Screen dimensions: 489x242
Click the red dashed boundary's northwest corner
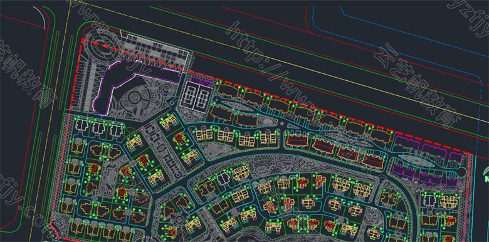tap(82, 40)
